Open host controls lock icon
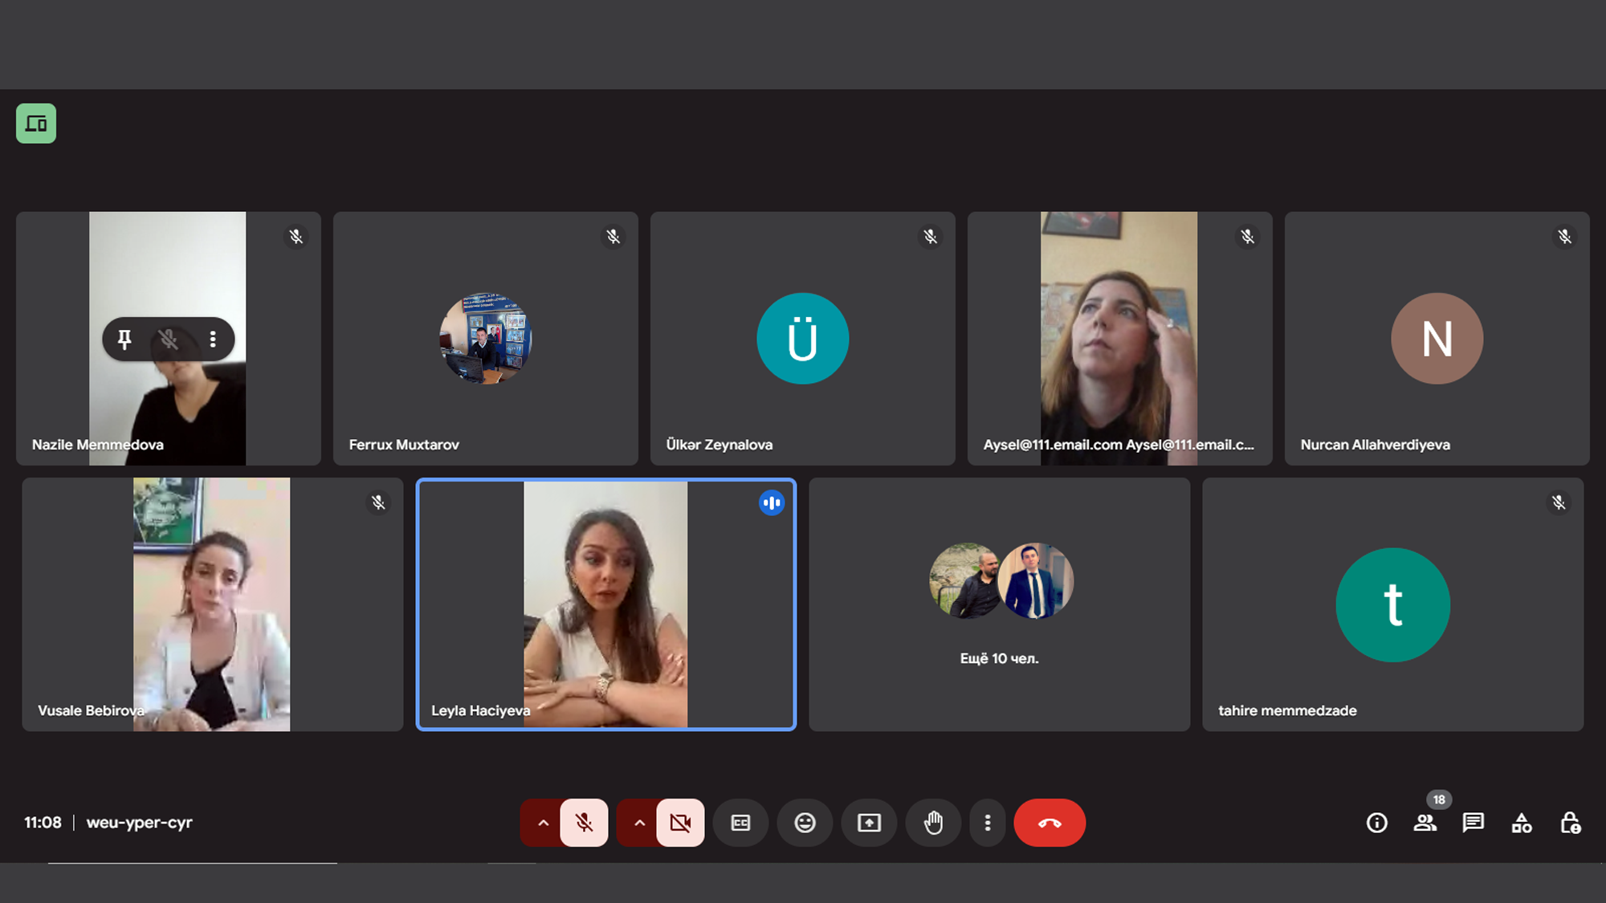The height and width of the screenshot is (903, 1606). coord(1570,823)
